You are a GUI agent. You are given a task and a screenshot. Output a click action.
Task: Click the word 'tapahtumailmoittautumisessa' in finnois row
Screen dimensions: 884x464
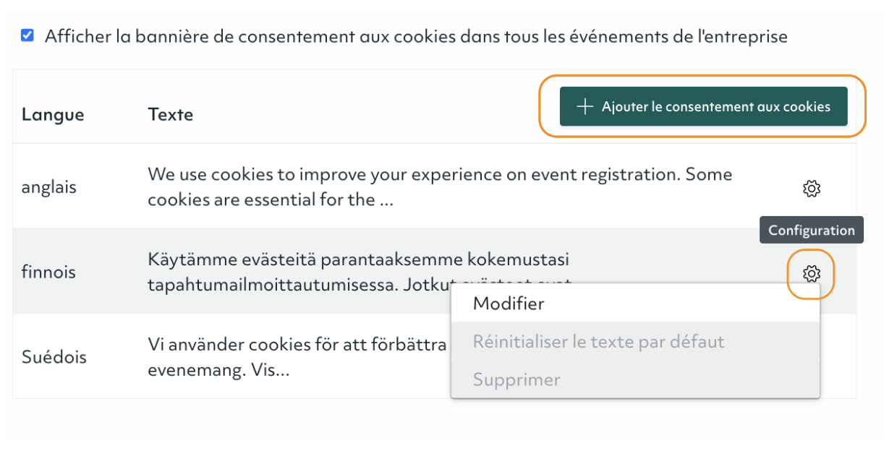tap(271, 285)
